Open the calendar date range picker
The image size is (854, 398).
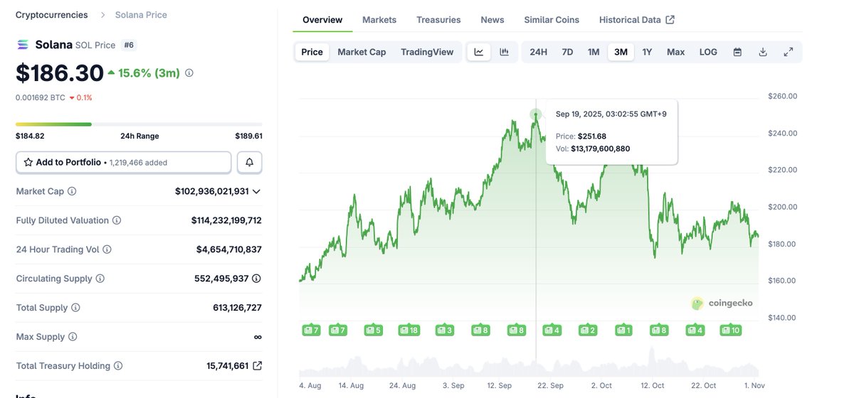tap(737, 52)
